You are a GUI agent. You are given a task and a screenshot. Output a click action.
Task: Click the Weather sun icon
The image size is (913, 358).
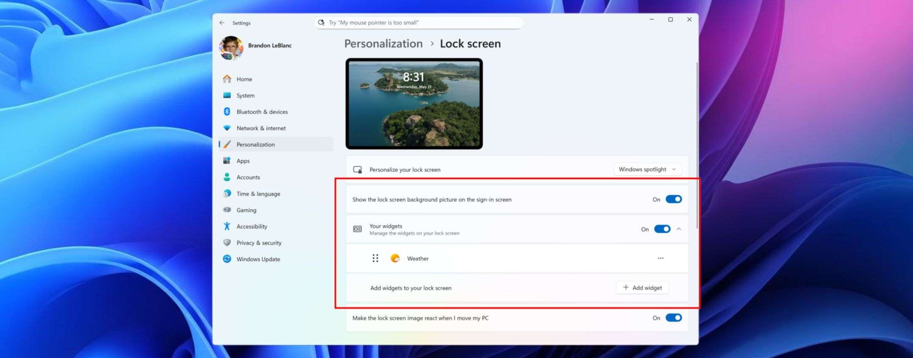point(395,258)
